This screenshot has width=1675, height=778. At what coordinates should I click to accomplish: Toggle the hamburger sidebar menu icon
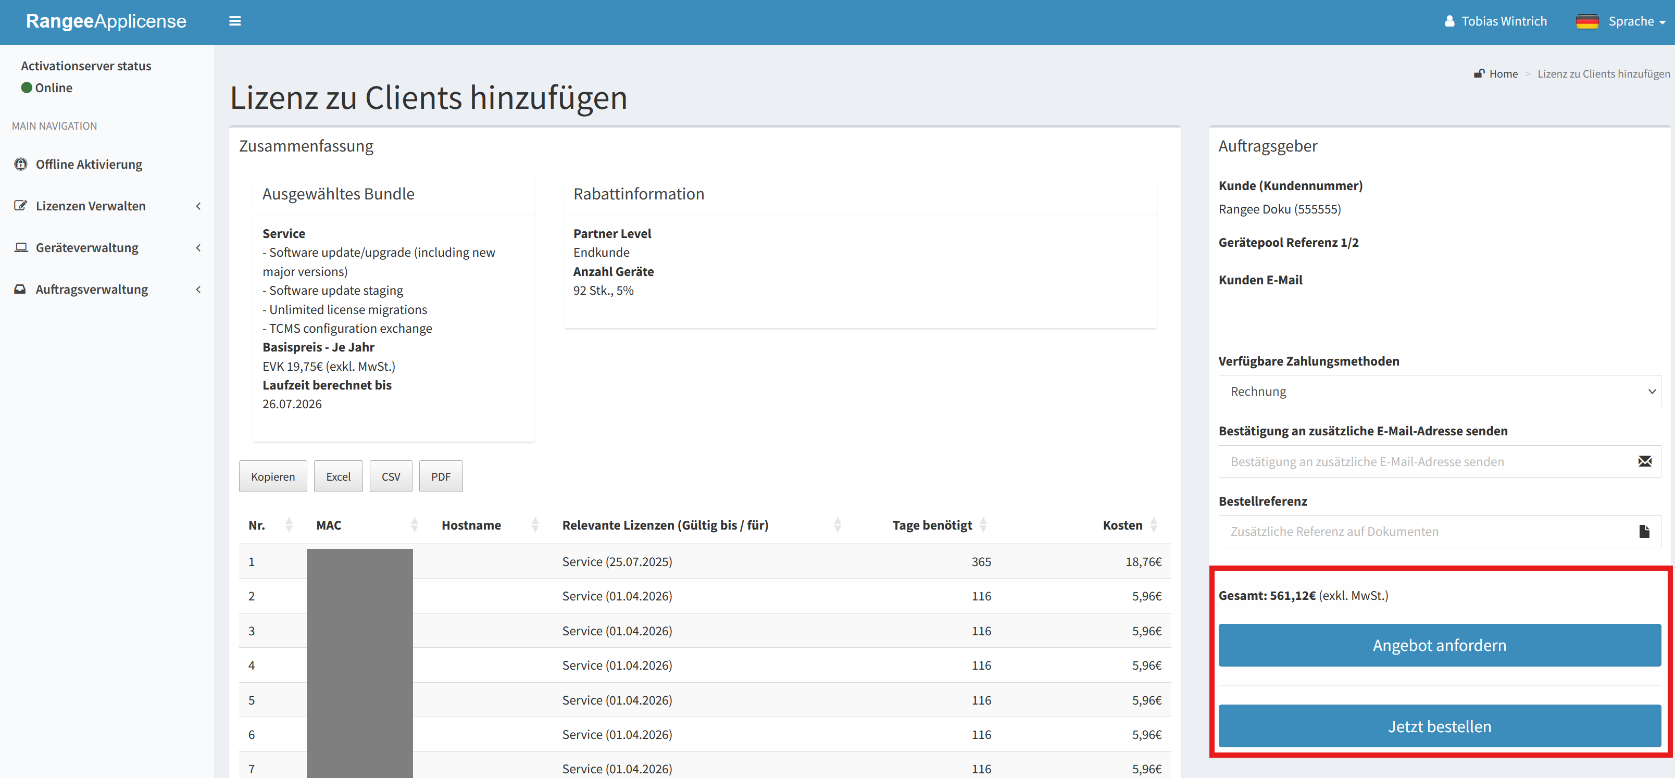(235, 21)
